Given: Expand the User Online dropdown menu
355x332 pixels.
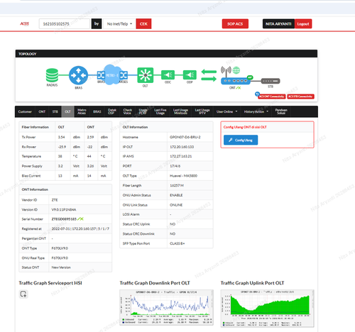Looking at the screenshot, I should pos(226,111).
